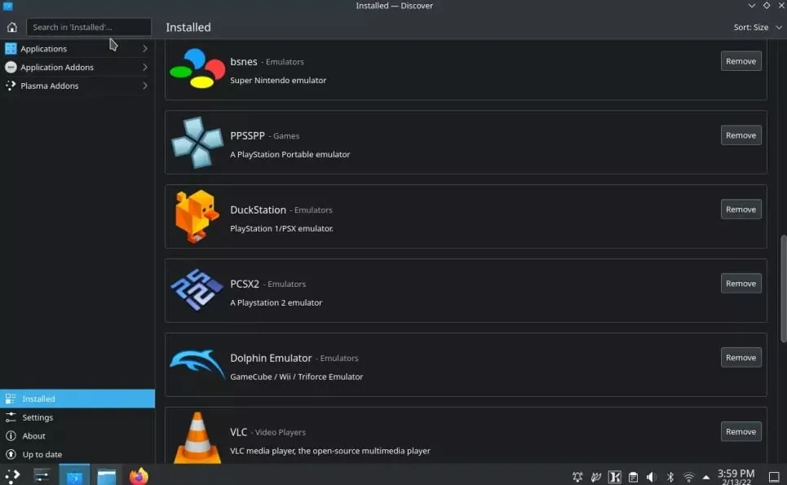The height and width of the screenshot is (485, 787).
Task: Open the Sort: Size dropdown
Action: [757, 27]
